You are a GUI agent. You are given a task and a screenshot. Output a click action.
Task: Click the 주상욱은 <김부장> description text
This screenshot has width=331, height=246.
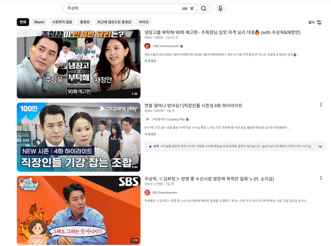(227, 201)
